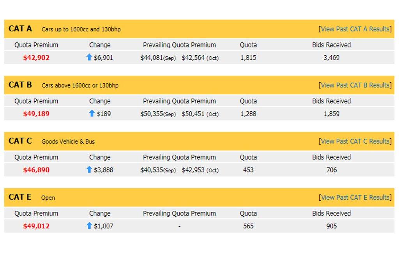Screen dimensions: 399x266
Task: Click the CAT C heading
Action: [x=20, y=141]
